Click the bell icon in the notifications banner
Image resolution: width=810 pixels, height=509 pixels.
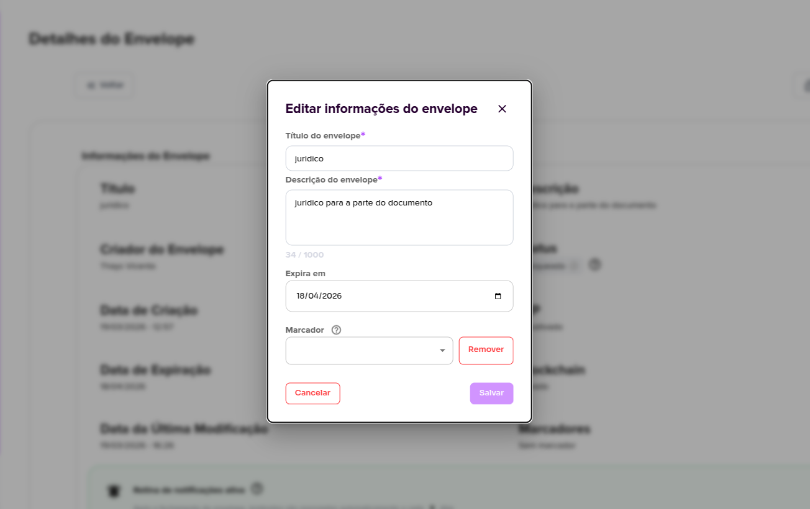(113, 491)
